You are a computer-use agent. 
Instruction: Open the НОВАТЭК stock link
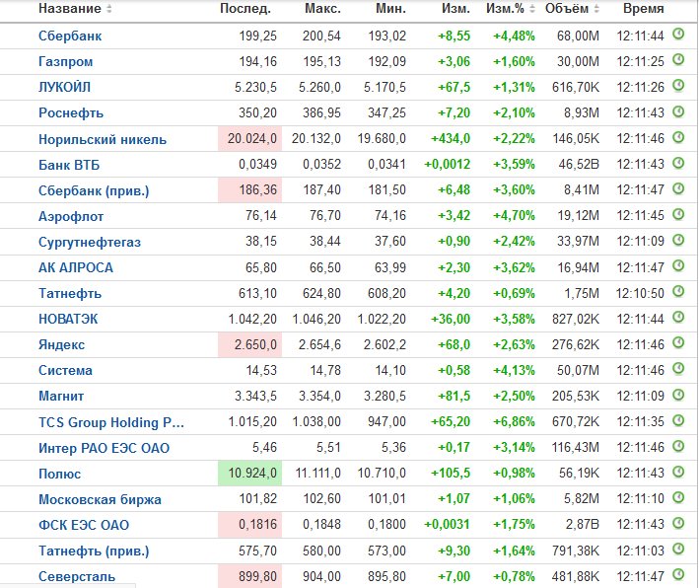[68, 319]
